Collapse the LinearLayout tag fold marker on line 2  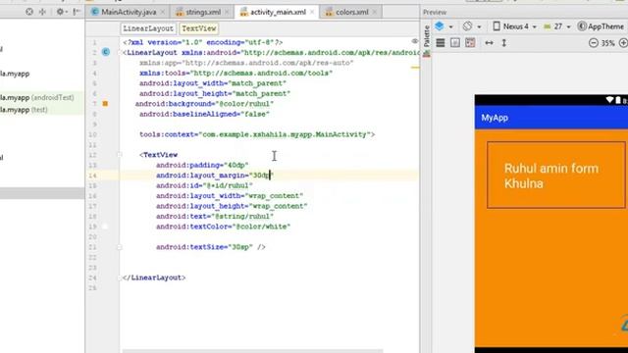(120, 53)
